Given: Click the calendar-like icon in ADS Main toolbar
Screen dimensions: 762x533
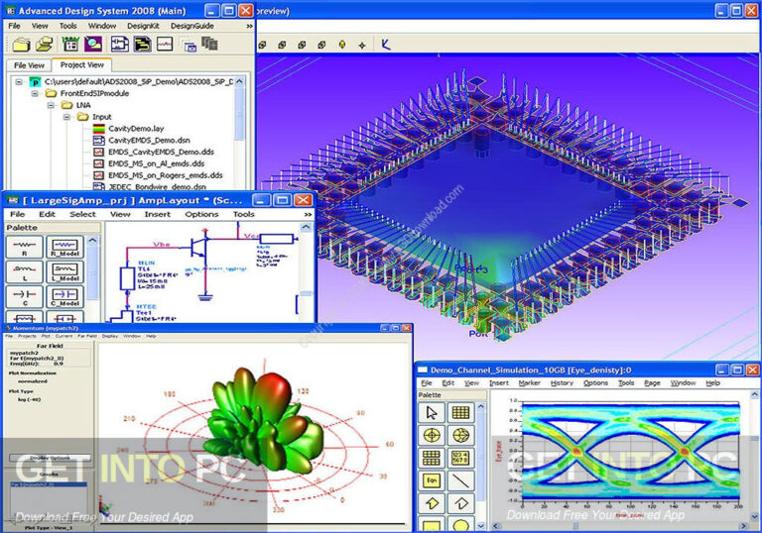Looking at the screenshot, I should 70,45.
